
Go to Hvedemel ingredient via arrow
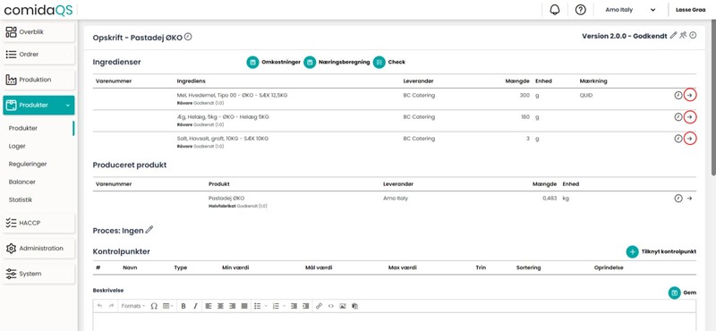(690, 95)
